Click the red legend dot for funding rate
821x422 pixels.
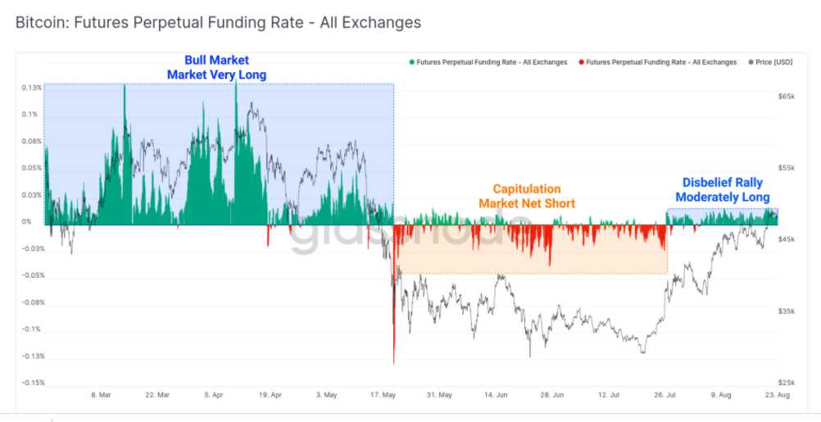click(x=581, y=62)
